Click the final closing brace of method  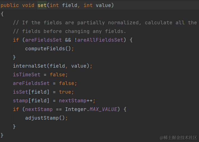click(2, 135)
